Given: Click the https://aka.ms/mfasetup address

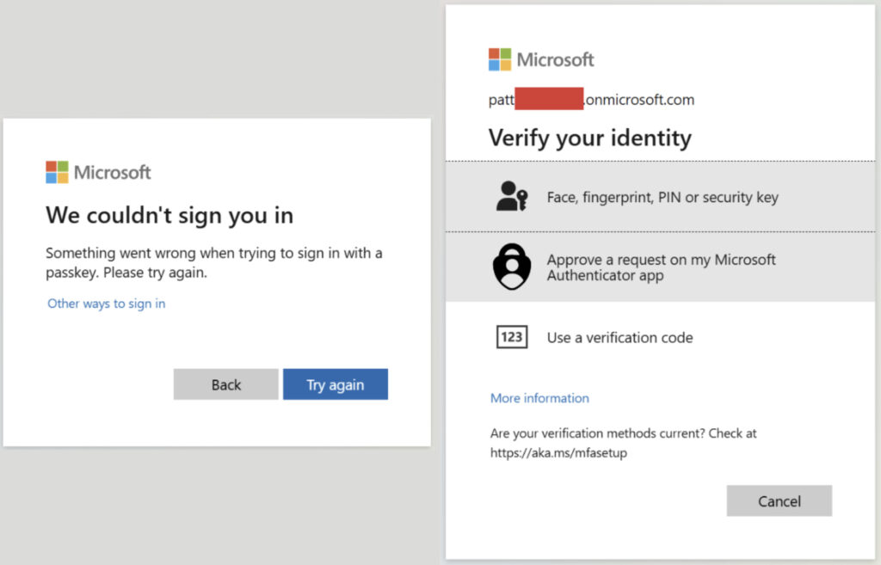Looking at the screenshot, I should coord(558,451).
